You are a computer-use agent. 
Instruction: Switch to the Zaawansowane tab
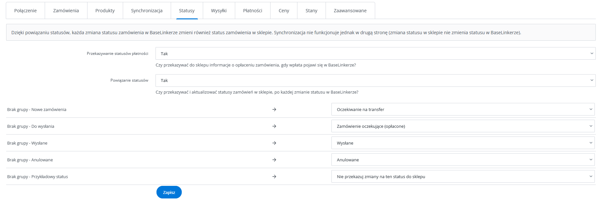pos(350,11)
